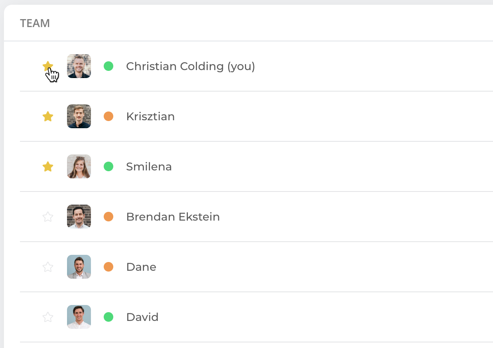The height and width of the screenshot is (348, 493).
Task: Click Christian Colding's green status dot
Action: tap(108, 66)
